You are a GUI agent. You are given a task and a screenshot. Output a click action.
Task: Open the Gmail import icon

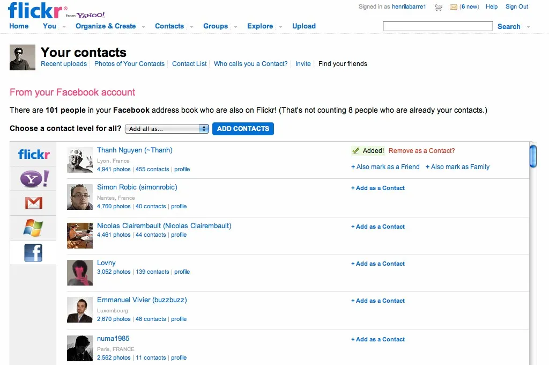[x=34, y=203]
